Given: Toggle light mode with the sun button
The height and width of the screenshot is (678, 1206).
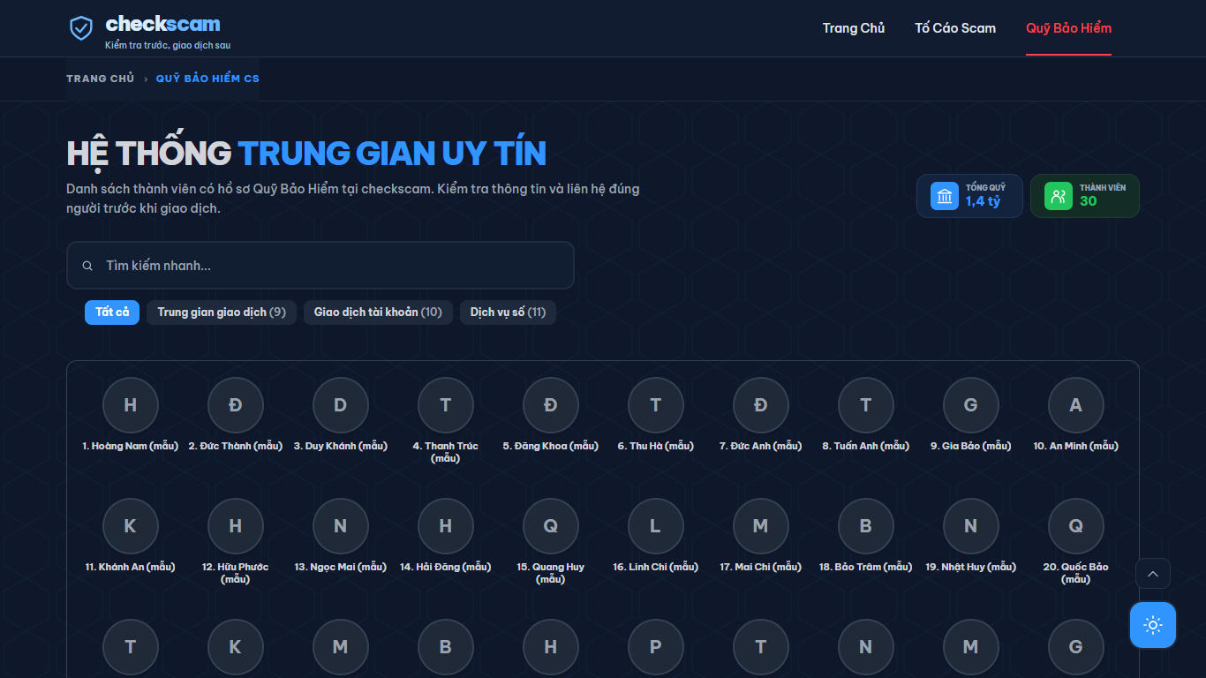Looking at the screenshot, I should pyautogui.click(x=1153, y=625).
